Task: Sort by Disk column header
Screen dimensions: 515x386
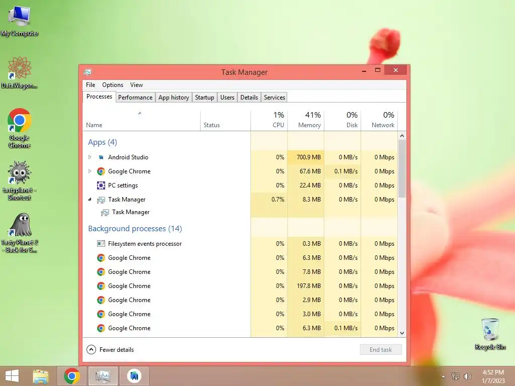Action: (x=342, y=121)
